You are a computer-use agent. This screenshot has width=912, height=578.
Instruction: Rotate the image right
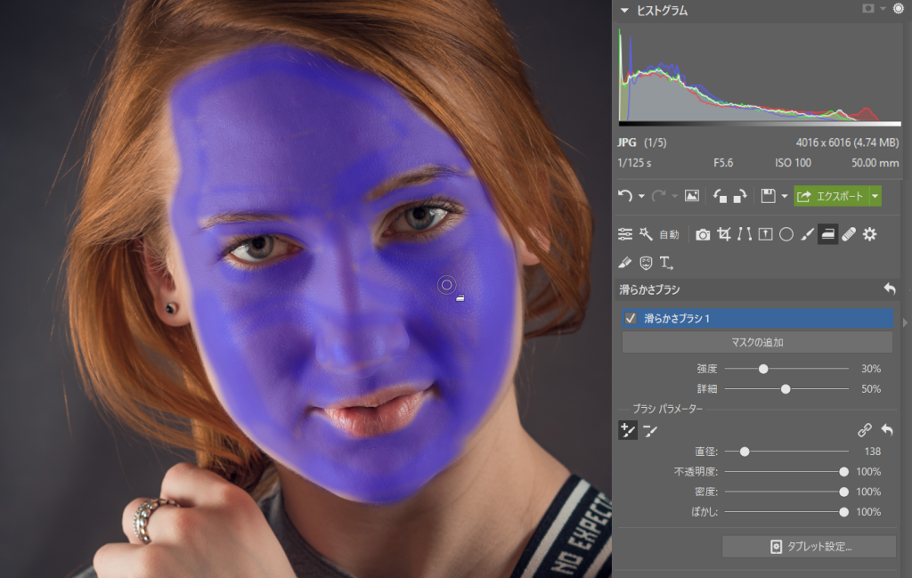740,196
